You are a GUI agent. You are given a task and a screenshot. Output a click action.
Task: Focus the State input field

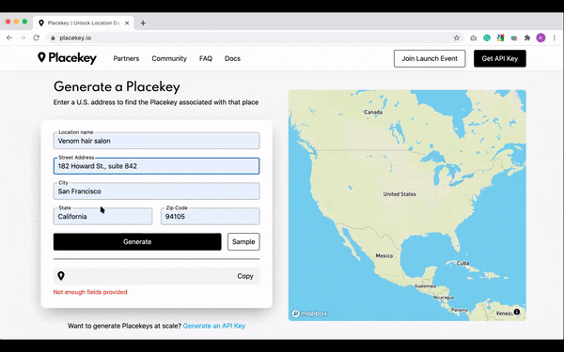[x=102, y=216]
